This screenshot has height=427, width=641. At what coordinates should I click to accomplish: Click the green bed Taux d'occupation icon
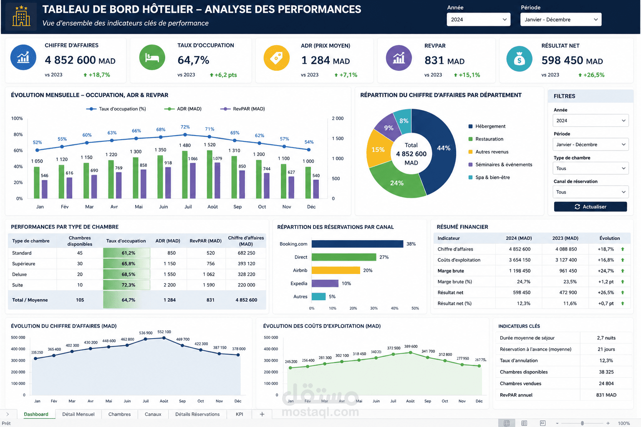(152, 58)
